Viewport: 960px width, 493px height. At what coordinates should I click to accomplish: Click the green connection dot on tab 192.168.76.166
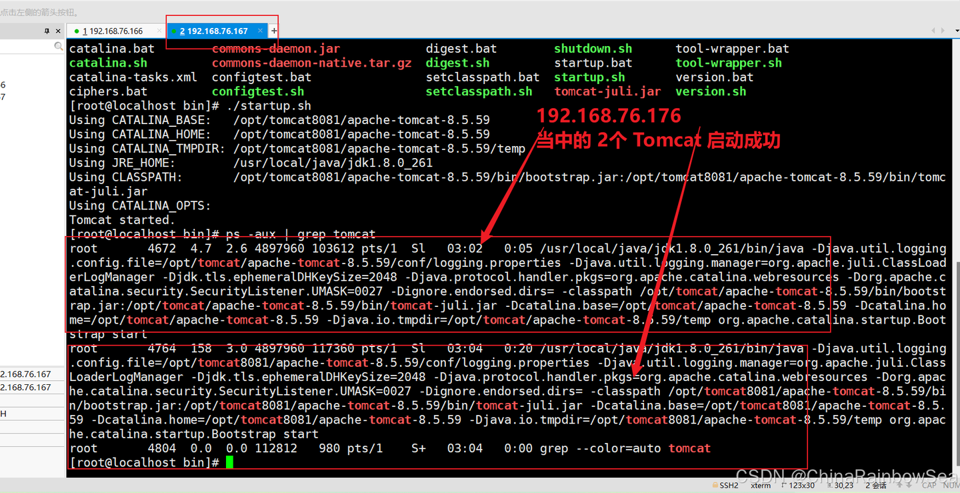point(77,31)
